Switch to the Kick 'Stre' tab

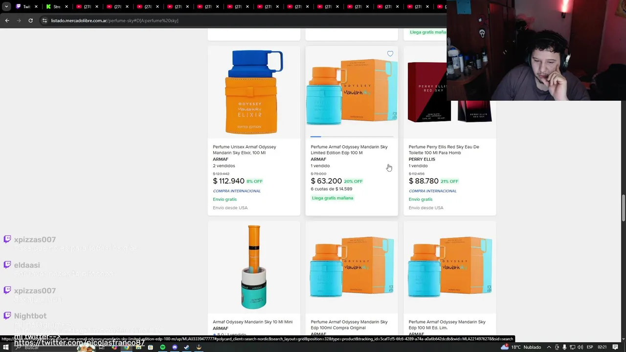point(54,7)
